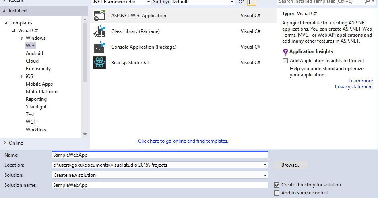Open the Learn more link
Viewport: 378px width, 198px height.
click(x=361, y=81)
